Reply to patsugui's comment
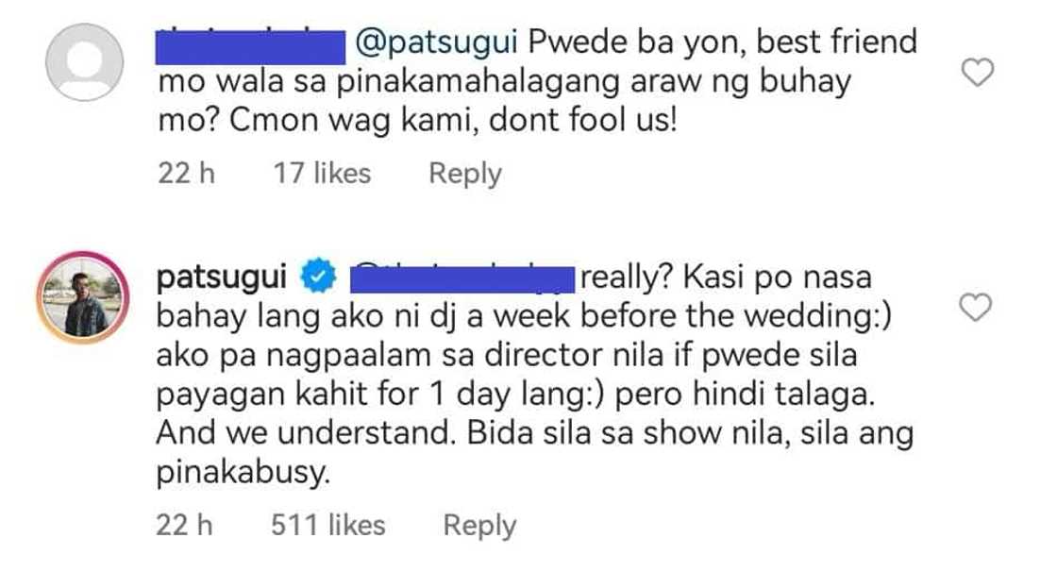Image resolution: width=1057 pixels, height=571 pixels. (x=479, y=525)
